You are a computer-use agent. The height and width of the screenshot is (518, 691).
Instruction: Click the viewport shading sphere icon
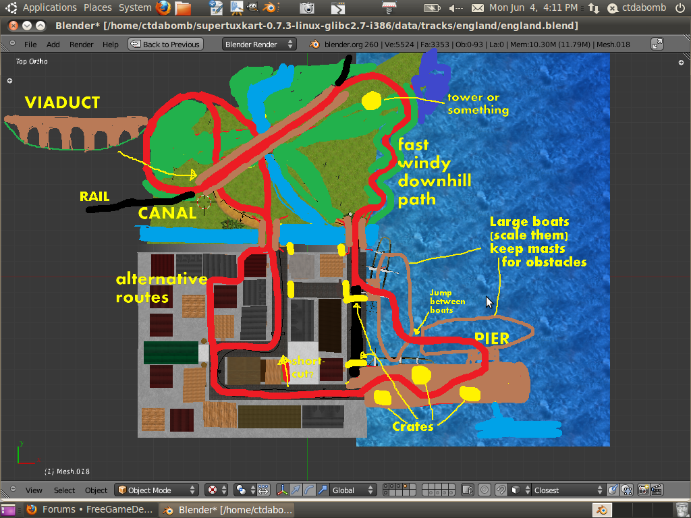point(213,490)
